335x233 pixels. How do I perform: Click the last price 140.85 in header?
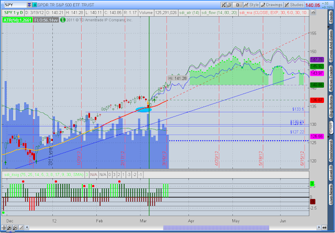coord(312,5)
